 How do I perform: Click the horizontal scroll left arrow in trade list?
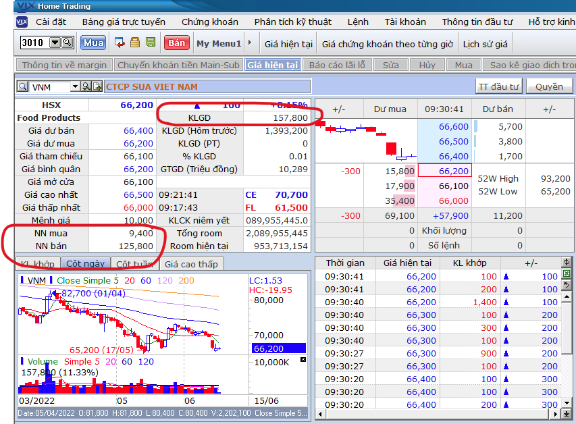[x=320, y=414]
